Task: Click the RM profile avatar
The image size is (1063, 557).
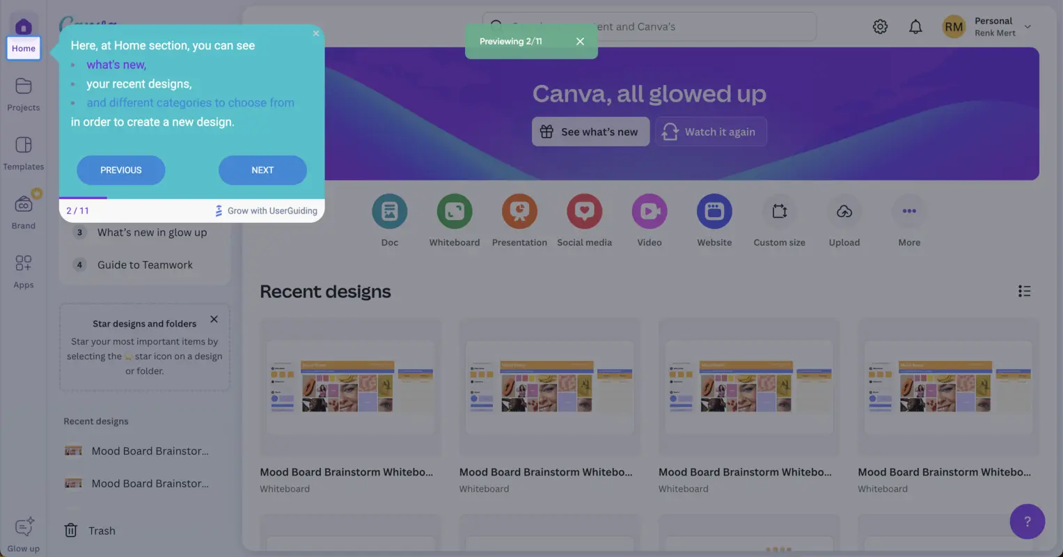Action: click(x=954, y=27)
